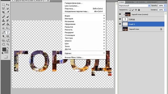Choose Пластика from the filter menu
Image resolution: width=168 pixels, height=94 pixels.
tap(84, 9)
